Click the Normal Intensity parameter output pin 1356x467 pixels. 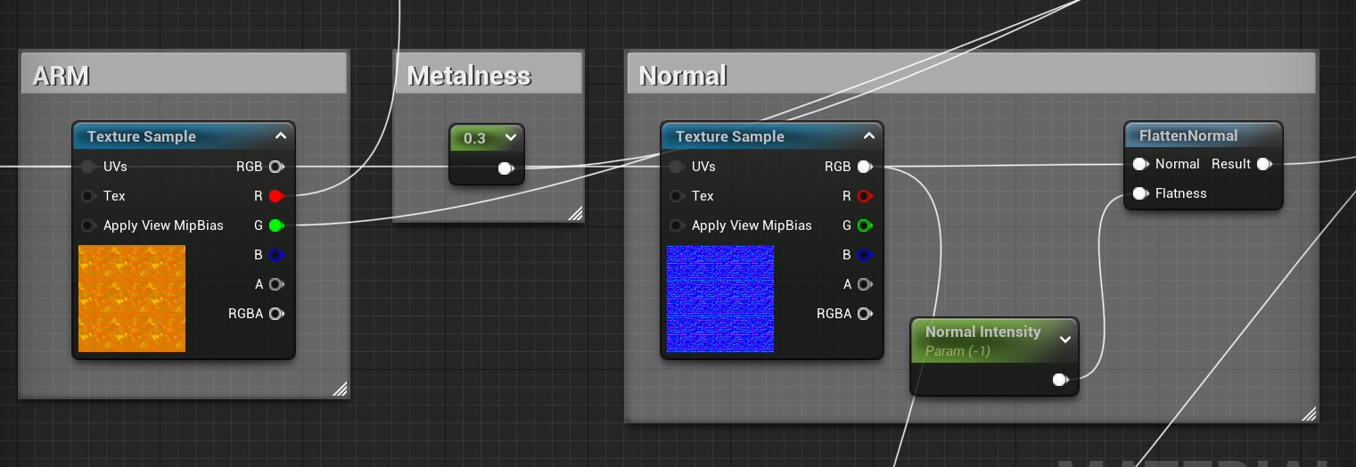click(1060, 380)
